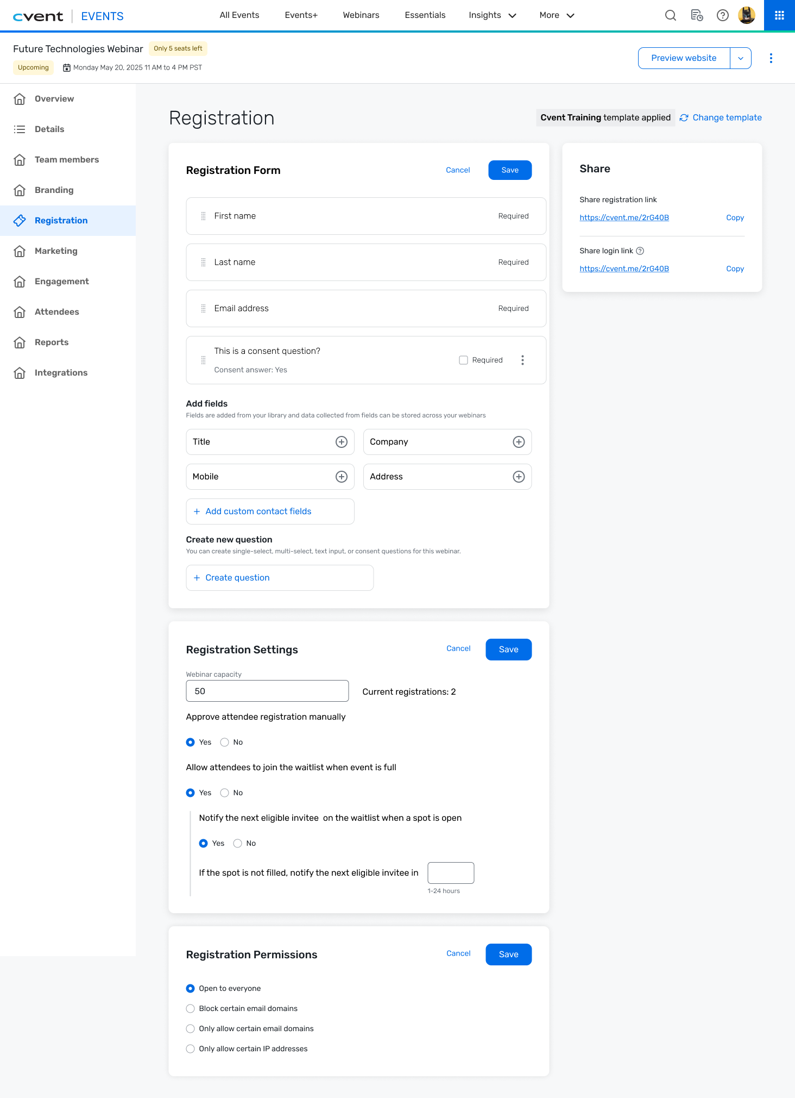Open the Attendees sidebar section
The image size is (795, 1098).
56,311
